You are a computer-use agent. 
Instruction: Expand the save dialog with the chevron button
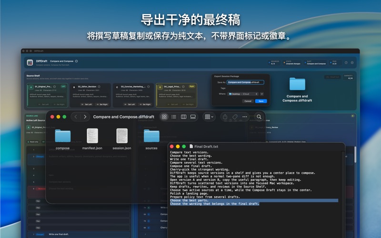click(262, 94)
